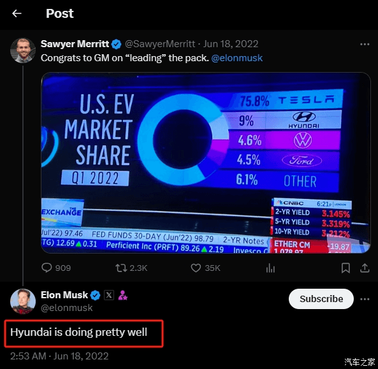Viewport: 378px width, 369px height.
Task: View post analytics bar chart icon
Action: tap(270, 268)
